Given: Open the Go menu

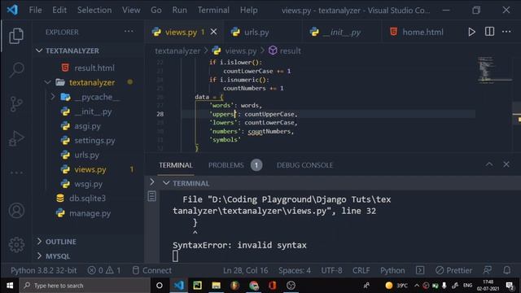Looking at the screenshot, I should pos(156,10).
